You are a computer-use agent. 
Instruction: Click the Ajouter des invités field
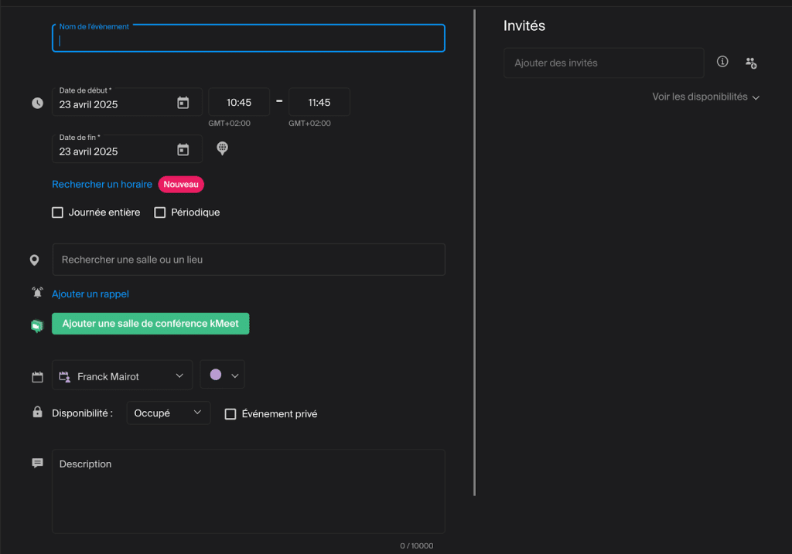(x=603, y=63)
